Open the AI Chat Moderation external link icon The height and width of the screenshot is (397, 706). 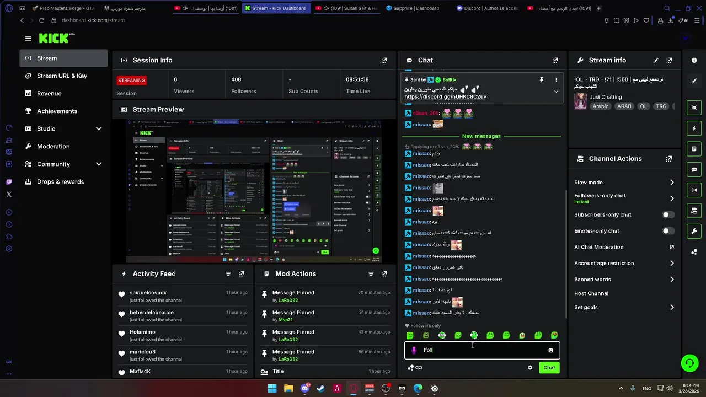point(672,247)
